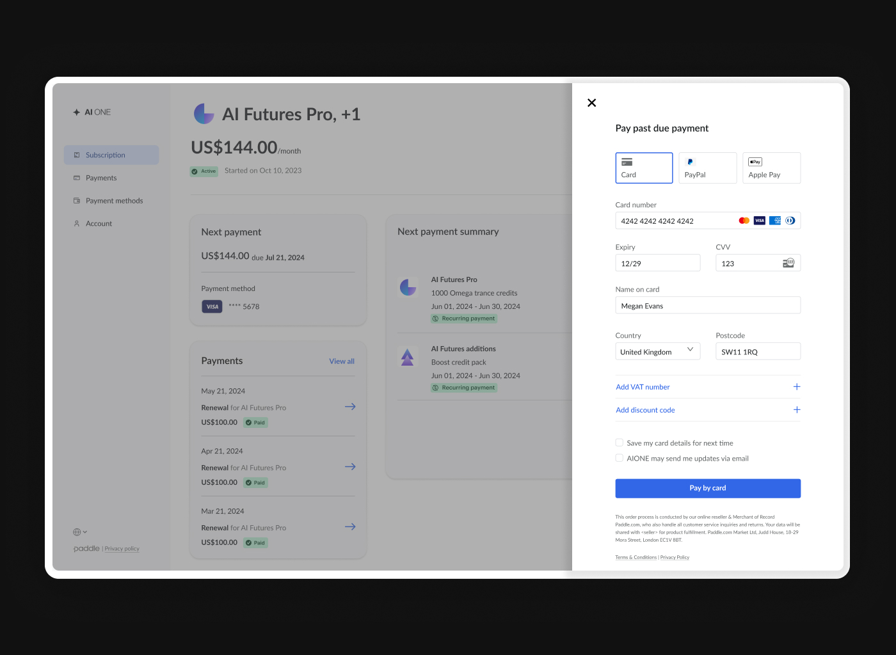Switch to the Apple Pay tab
This screenshot has width=896, height=655.
(771, 168)
